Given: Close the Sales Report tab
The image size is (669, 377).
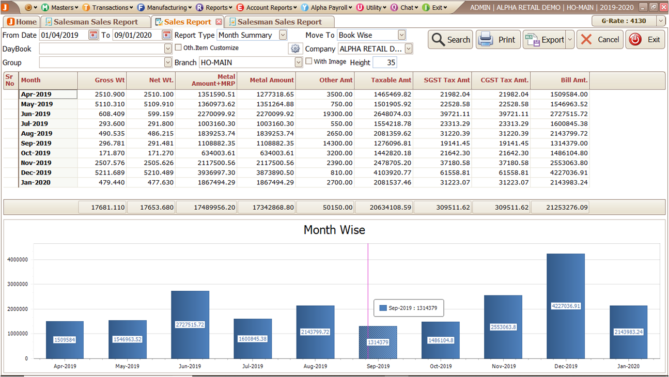Looking at the screenshot, I should [219, 22].
